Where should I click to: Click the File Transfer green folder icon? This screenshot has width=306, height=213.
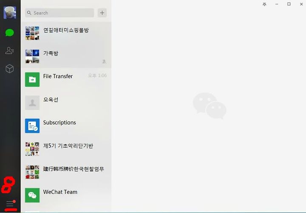[32, 79]
